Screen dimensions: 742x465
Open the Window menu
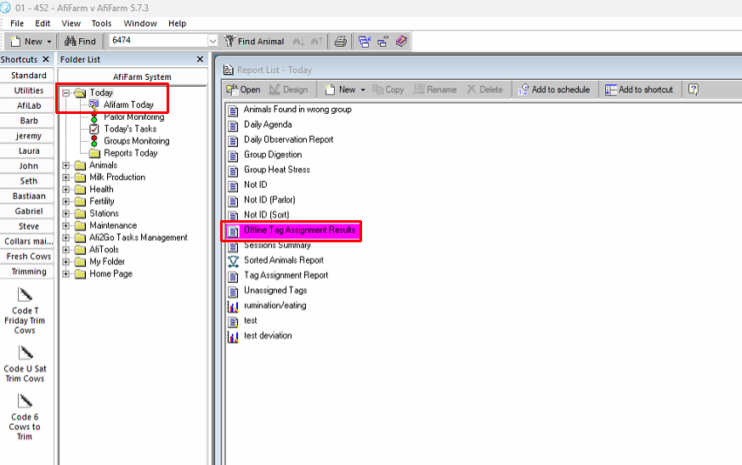pyautogui.click(x=140, y=23)
